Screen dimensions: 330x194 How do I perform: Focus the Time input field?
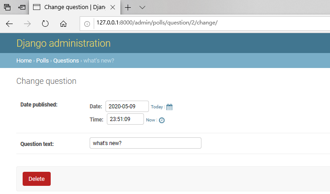[x=125, y=119]
